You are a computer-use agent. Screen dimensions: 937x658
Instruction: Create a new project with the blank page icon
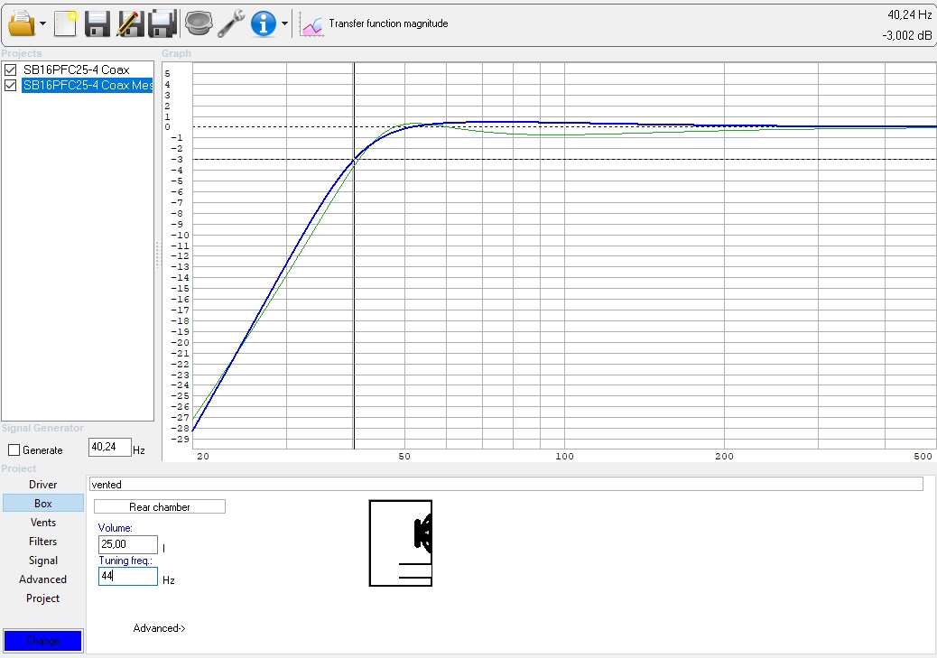click(65, 23)
